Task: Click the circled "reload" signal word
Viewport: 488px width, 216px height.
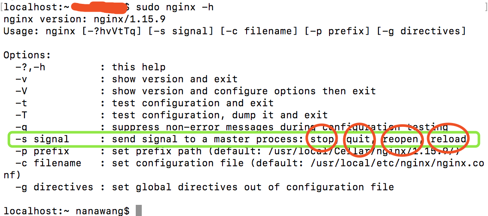Action: pyautogui.click(x=449, y=139)
